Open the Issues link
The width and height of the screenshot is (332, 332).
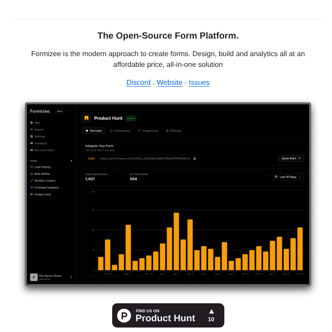(199, 83)
